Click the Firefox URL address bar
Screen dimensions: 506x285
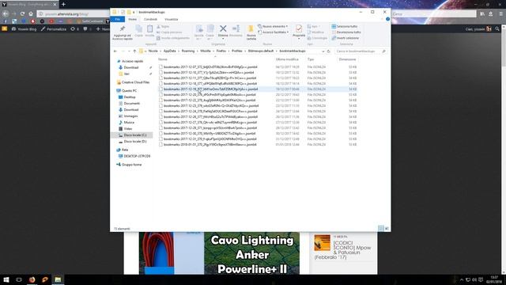pyautogui.click(x=74, y=14)
